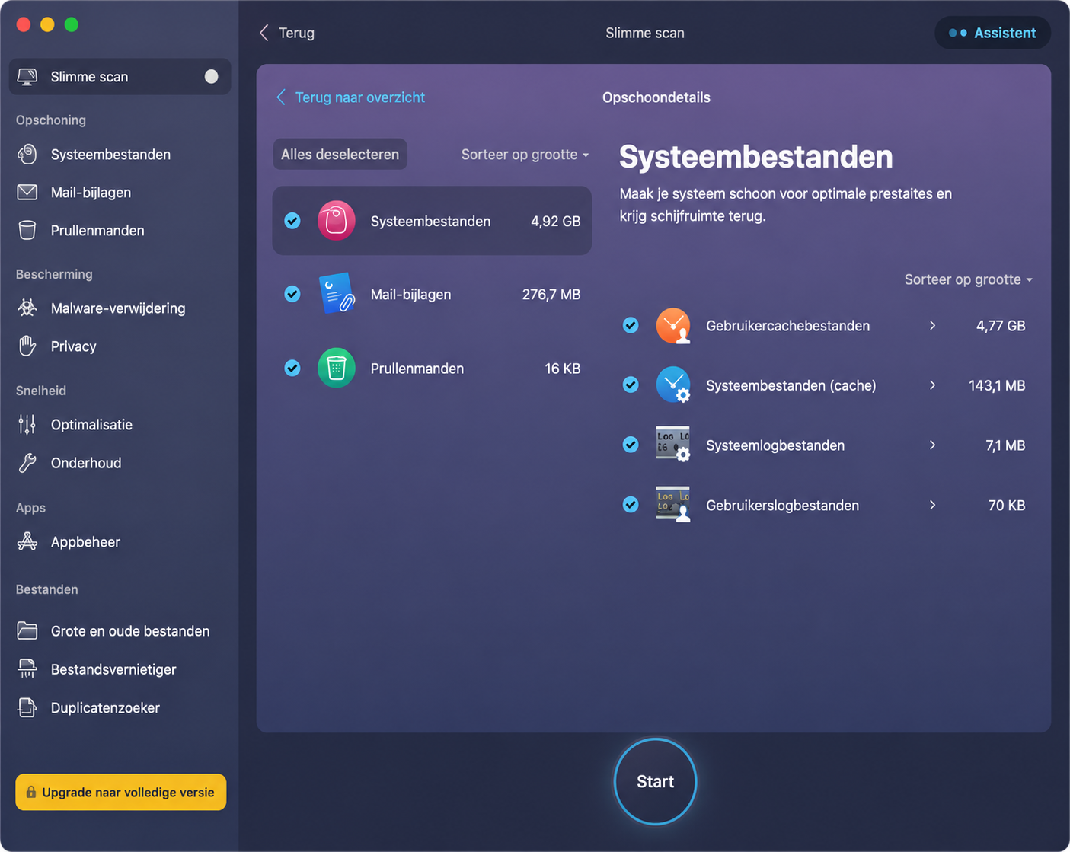The height and width of the screenshot is (852, 1070).
Task: Open the left Sorteer op grootte dropdown
Action: click(525, 155)
